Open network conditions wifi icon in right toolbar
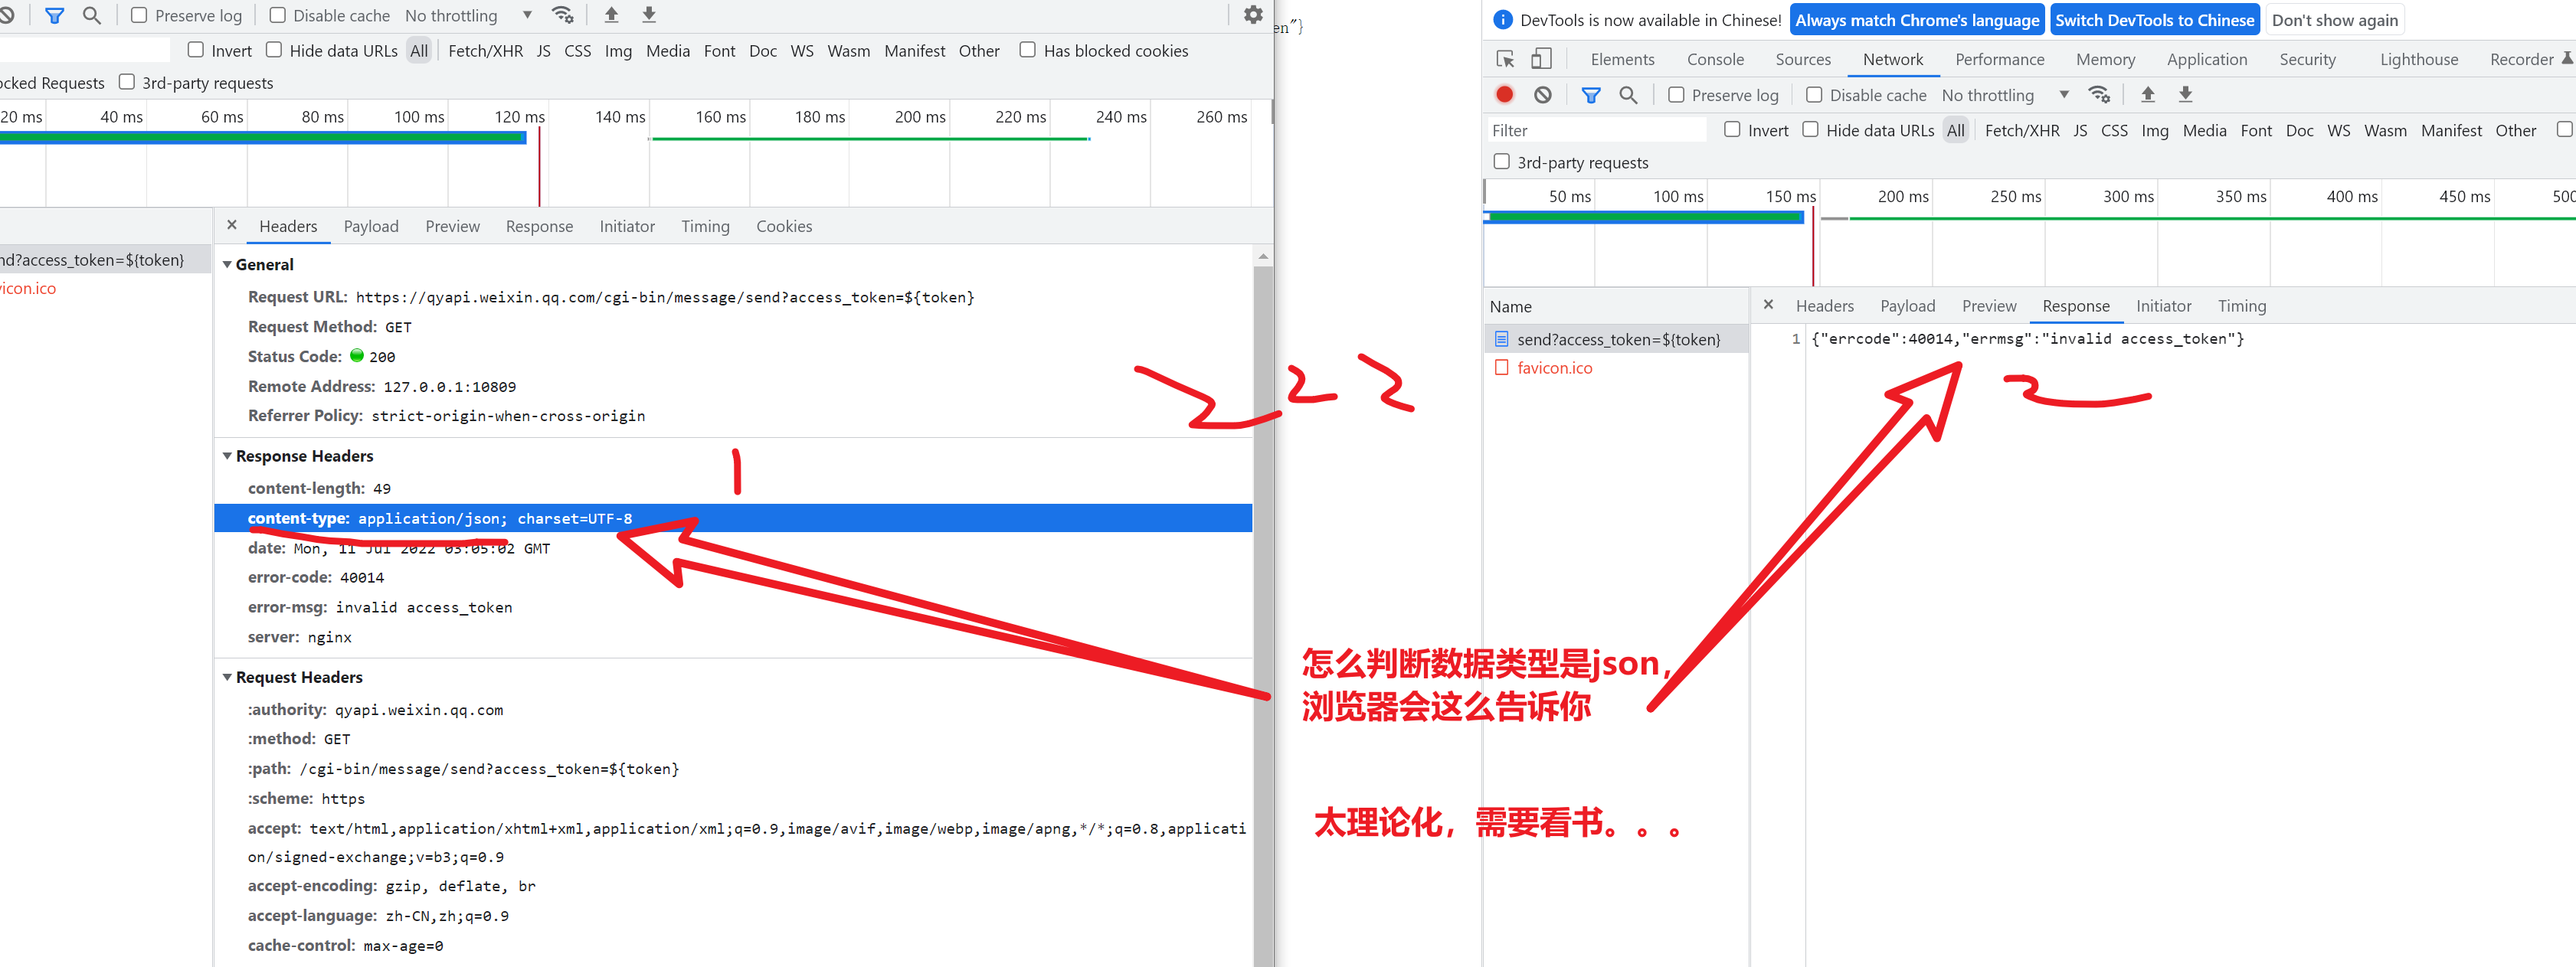The image size is (2576, 967). pyautogui.click(x=2099, y=95)
